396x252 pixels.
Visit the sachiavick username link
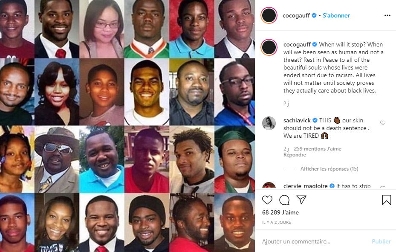(297, 120)
